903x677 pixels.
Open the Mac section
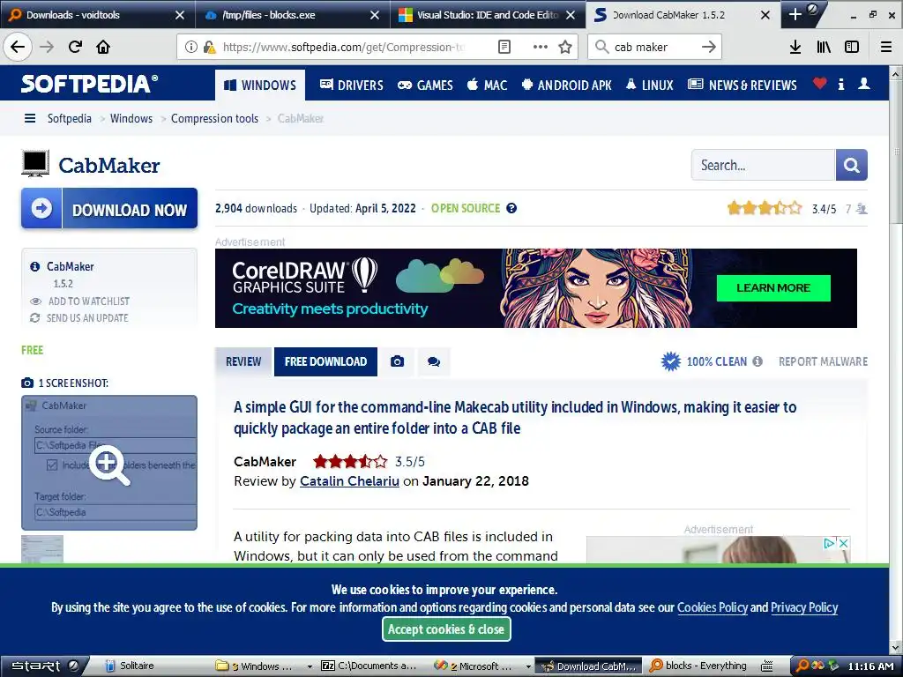487,86
